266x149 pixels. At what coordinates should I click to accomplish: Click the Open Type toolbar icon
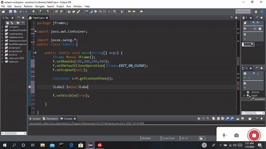click(69, 12)
